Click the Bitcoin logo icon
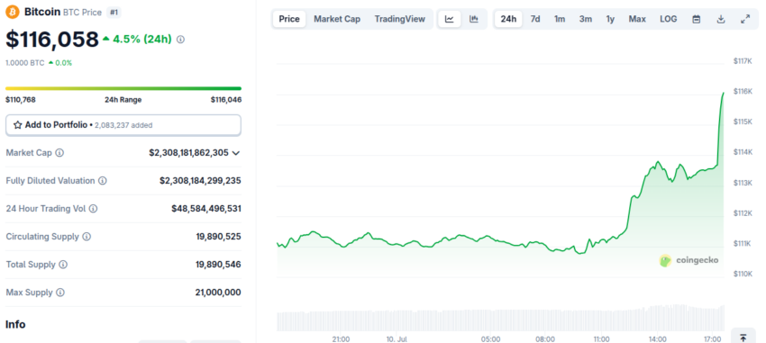766x343 pixels. [x=13, y=12]
